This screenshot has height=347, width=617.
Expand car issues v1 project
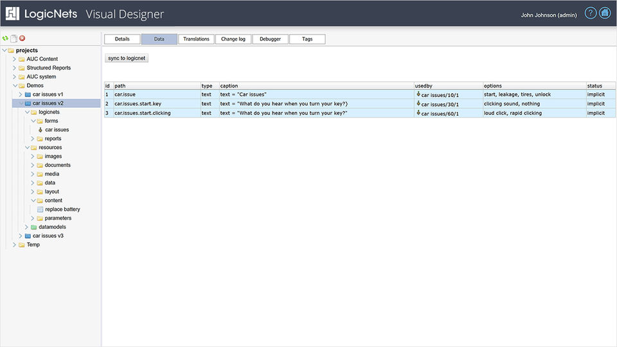(x=21, y=94)
